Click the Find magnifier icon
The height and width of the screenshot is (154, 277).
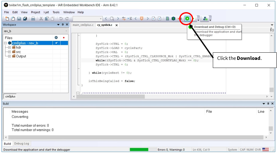tap(112, 19)
